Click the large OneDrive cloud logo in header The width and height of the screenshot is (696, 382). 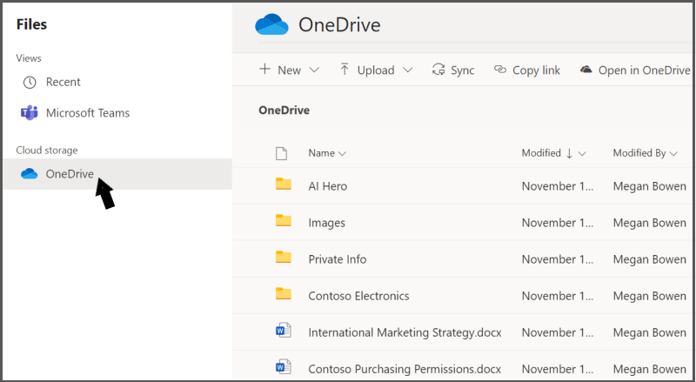coord(271,24)
